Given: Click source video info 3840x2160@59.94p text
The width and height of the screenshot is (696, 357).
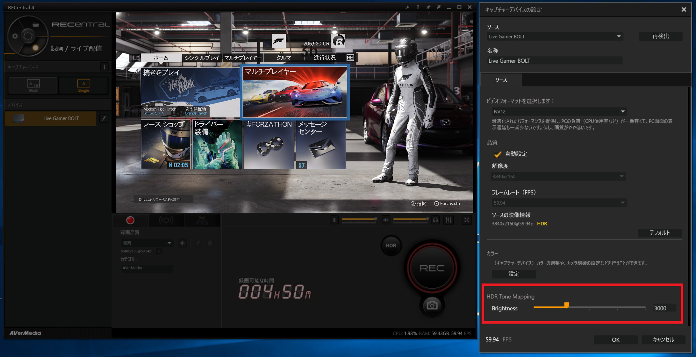Looking at the screenshot, I should pyautogui.click(x=512, y=224).
